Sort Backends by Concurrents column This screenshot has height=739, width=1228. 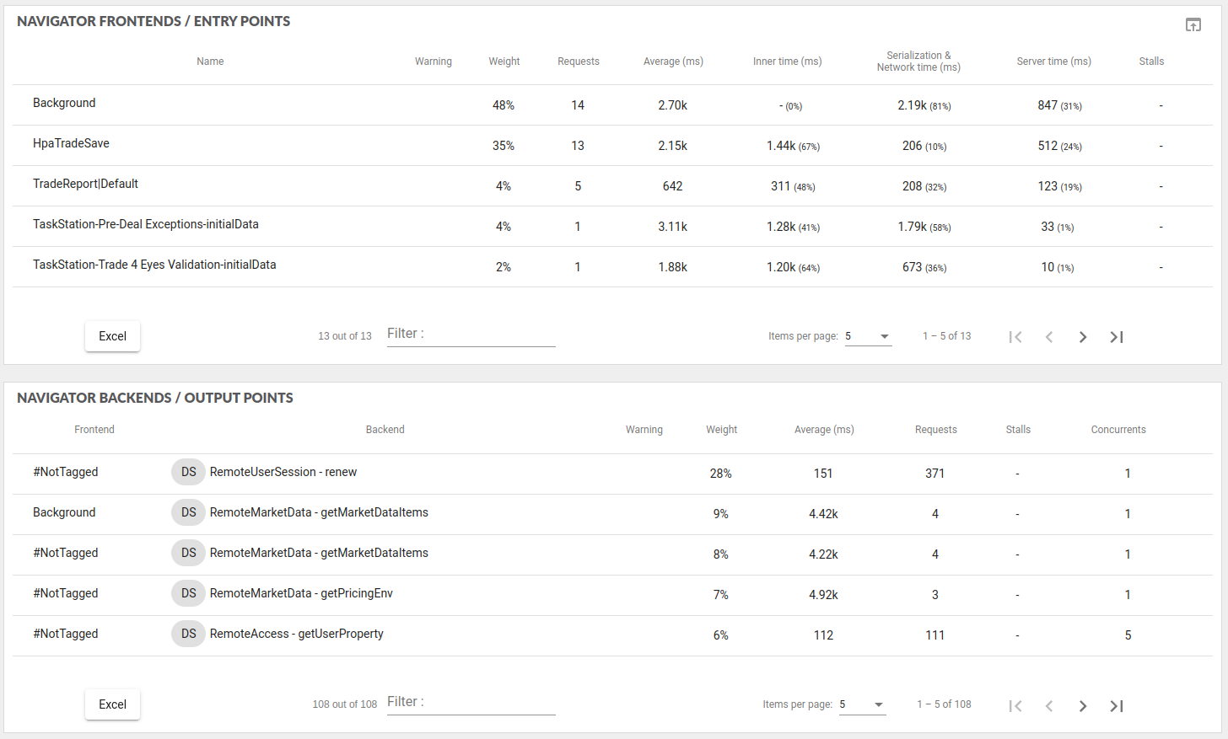(x=1118, y=430)
